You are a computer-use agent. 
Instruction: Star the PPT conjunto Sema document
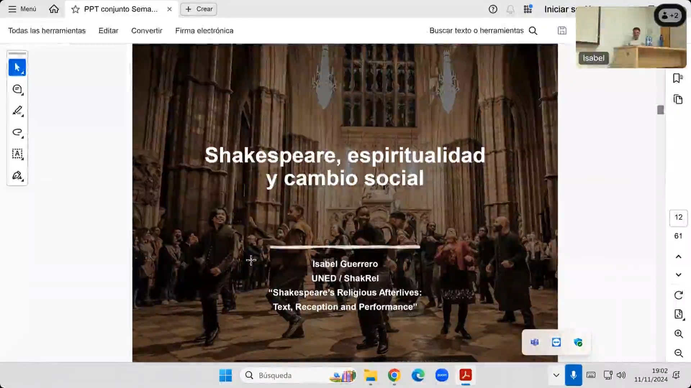[75, 9]
